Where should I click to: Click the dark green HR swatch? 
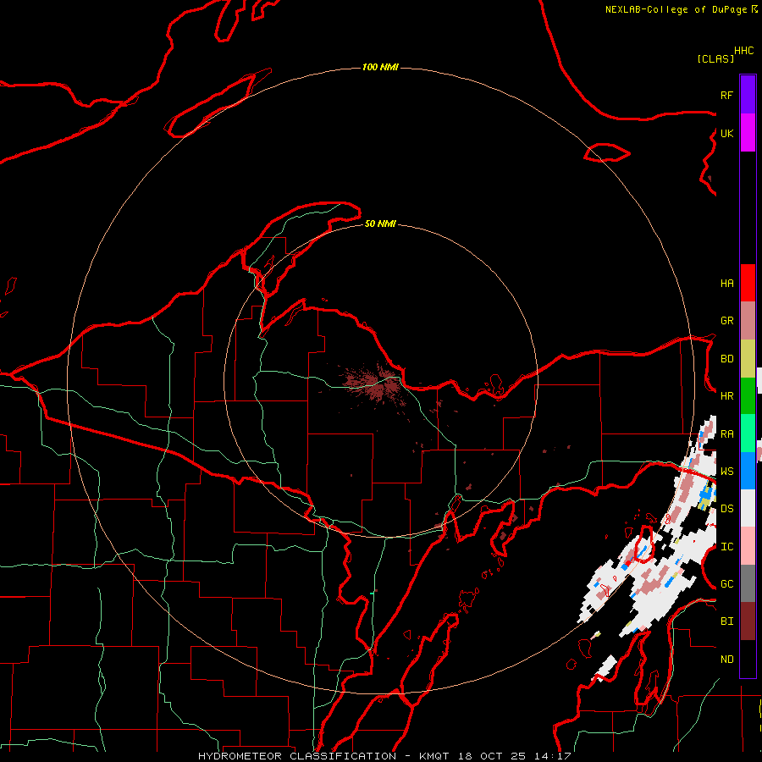coord(748,396)
